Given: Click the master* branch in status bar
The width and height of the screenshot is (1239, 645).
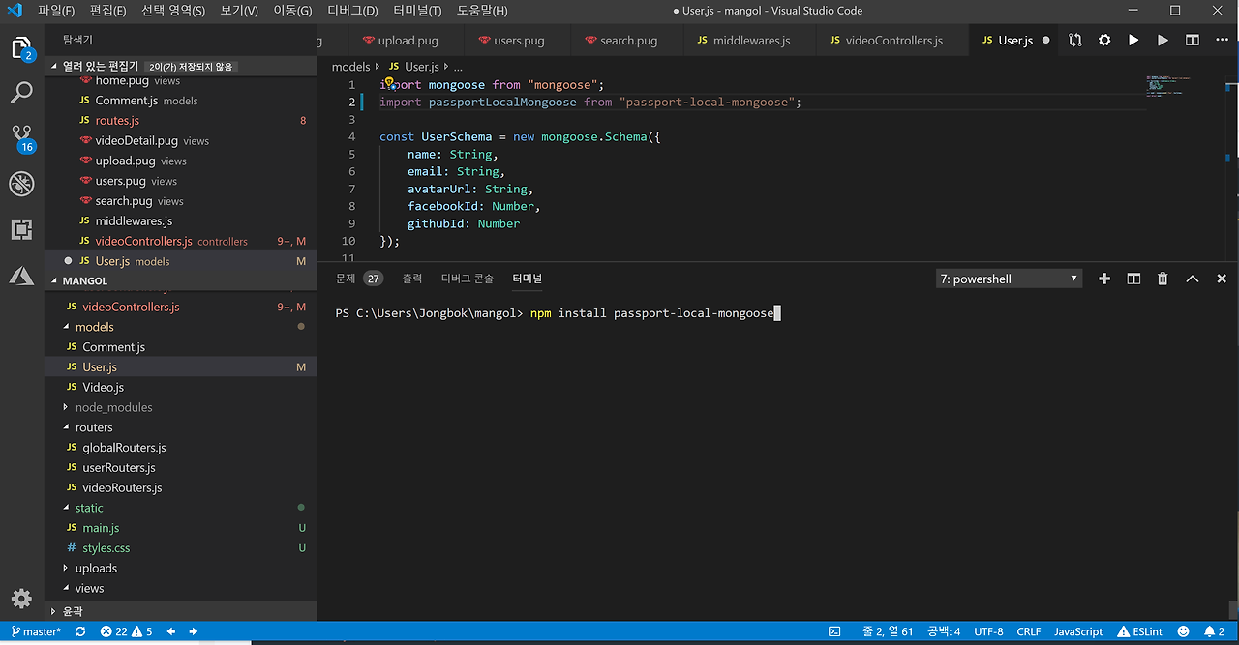Looking at the screenshot, I should pyautogui.click(x=36, y=631).
